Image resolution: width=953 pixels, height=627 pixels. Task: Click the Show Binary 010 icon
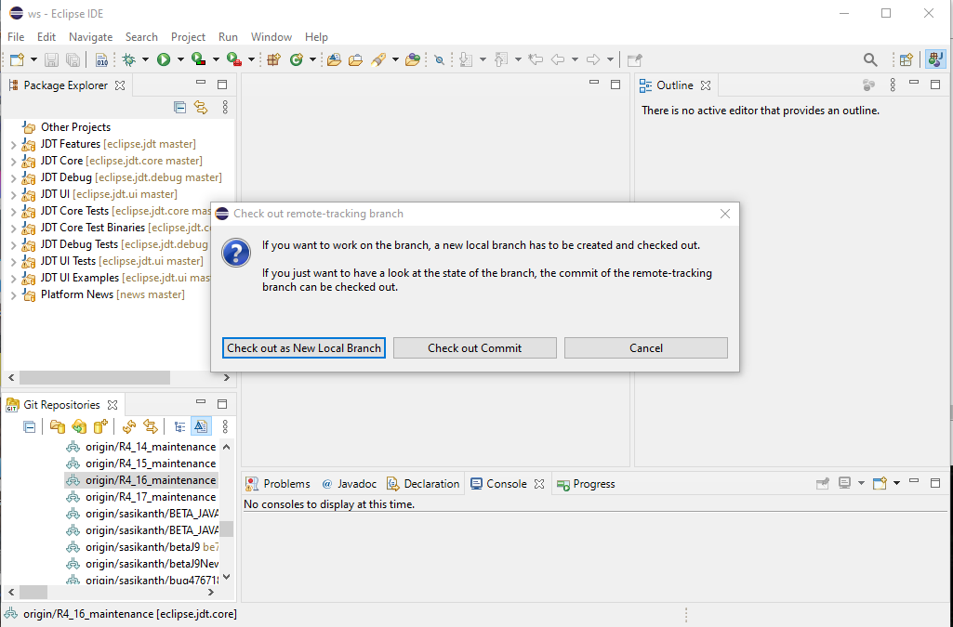[x=101, y=59]
